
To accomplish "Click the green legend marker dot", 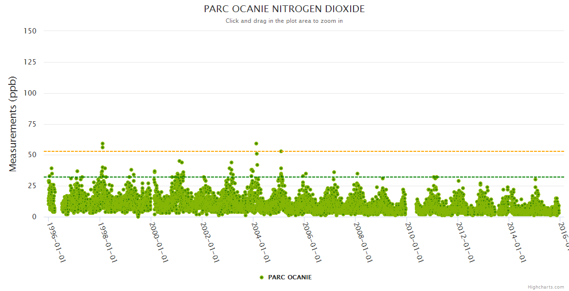I will click(x=262, y=277).
